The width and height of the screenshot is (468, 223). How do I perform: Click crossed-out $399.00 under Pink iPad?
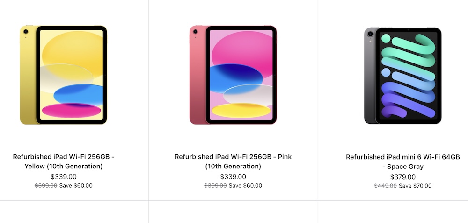pos(215,186)
